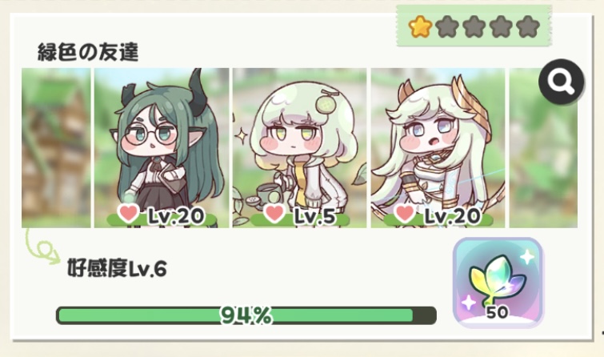The height and width of the screenshot is (357, 604).
Task: Click the 緑色の友達 title
Action: [88, 52]
